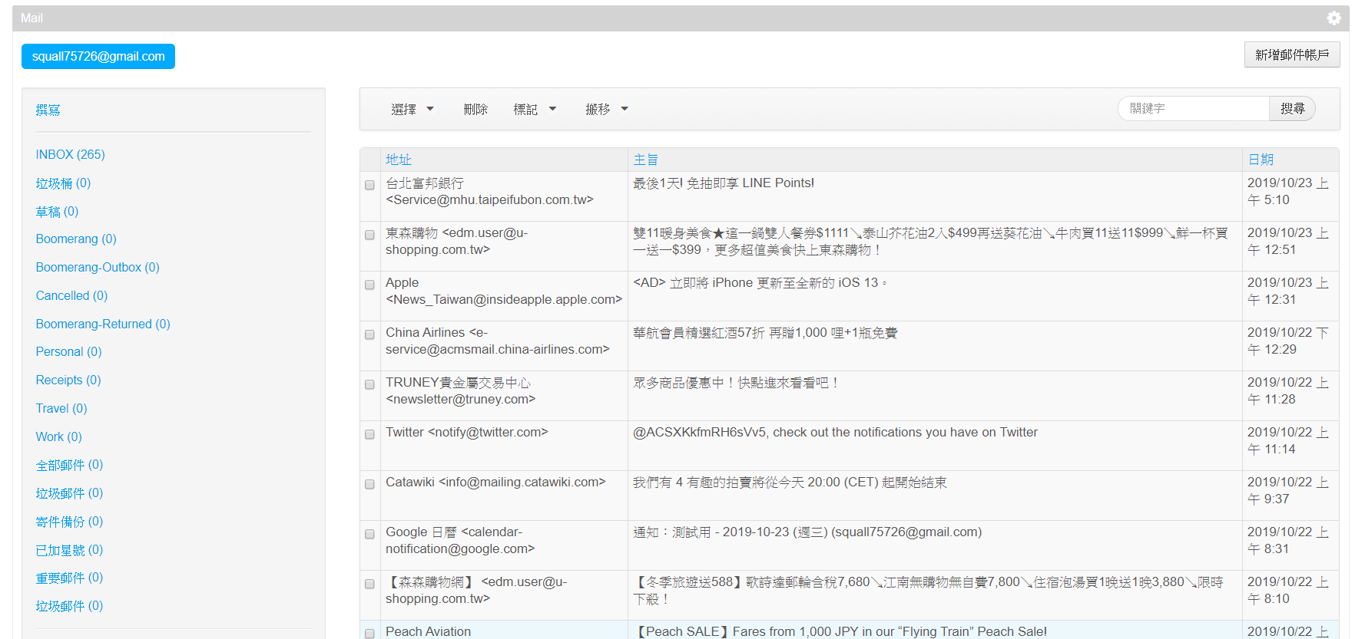
Task: Sort by the 主旨 column header
Action: click(646, 160)
